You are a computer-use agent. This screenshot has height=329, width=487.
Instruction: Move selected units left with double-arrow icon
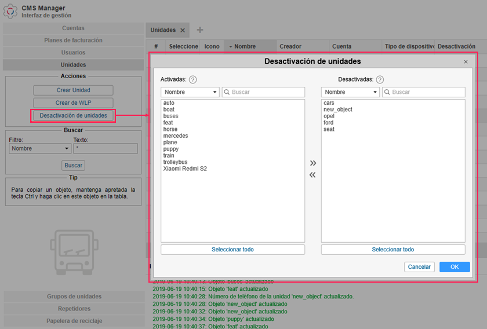point(313,175)
